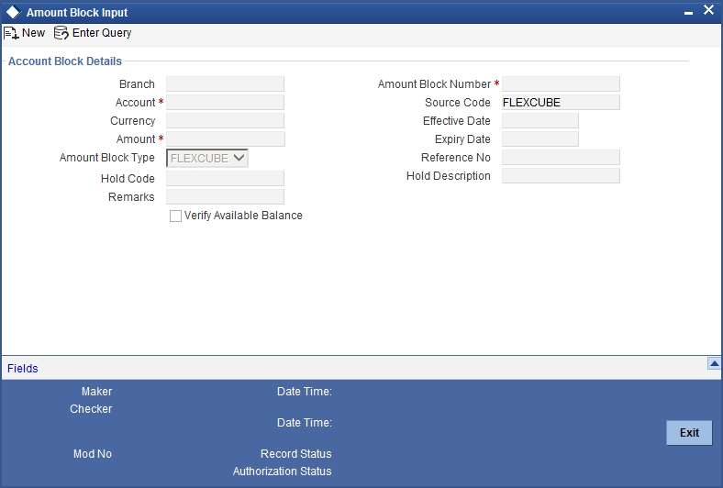The width and height of the screenshot is (723, 488).
Task: Click the Hold Code label
Action: coord(128,178)
